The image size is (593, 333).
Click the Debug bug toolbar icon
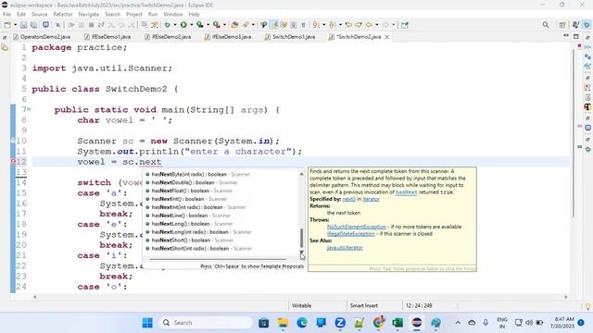click(x=167, y=25)
